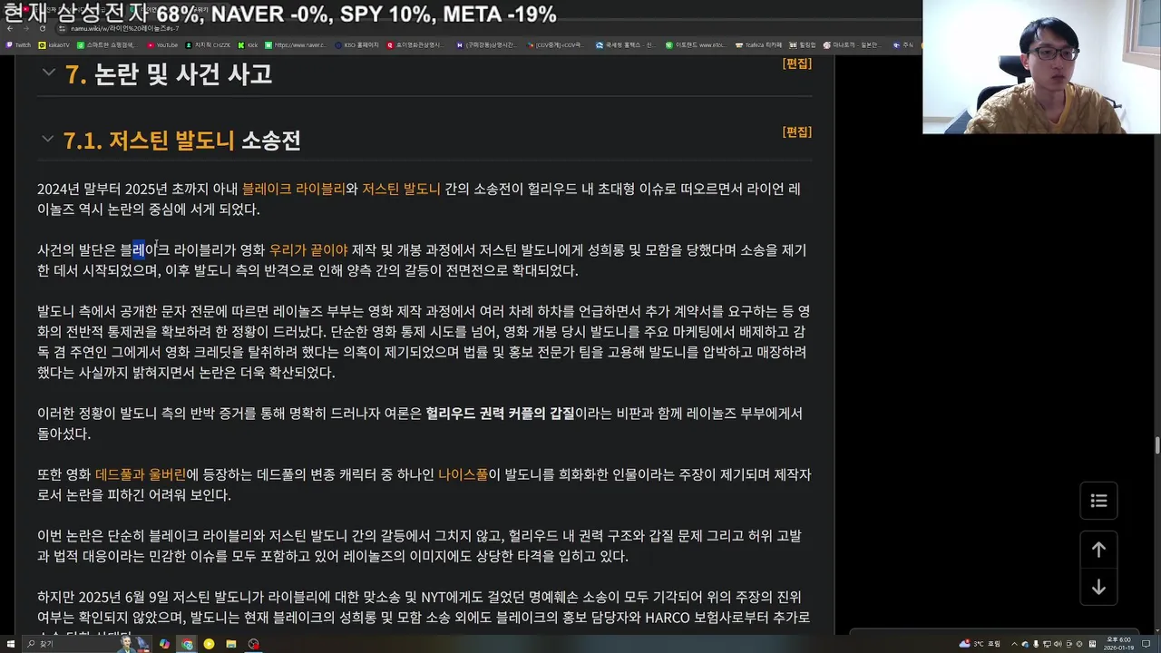
Task: Click the 7.1 heading number anchor
Action: point(83,141)
